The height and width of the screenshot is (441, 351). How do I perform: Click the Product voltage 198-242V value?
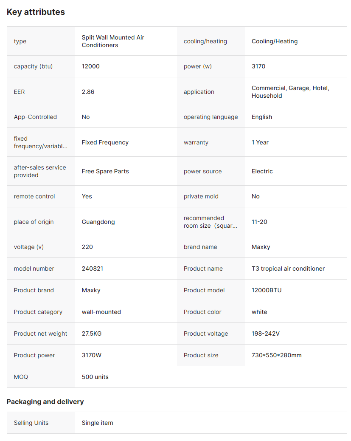point(265,334)
